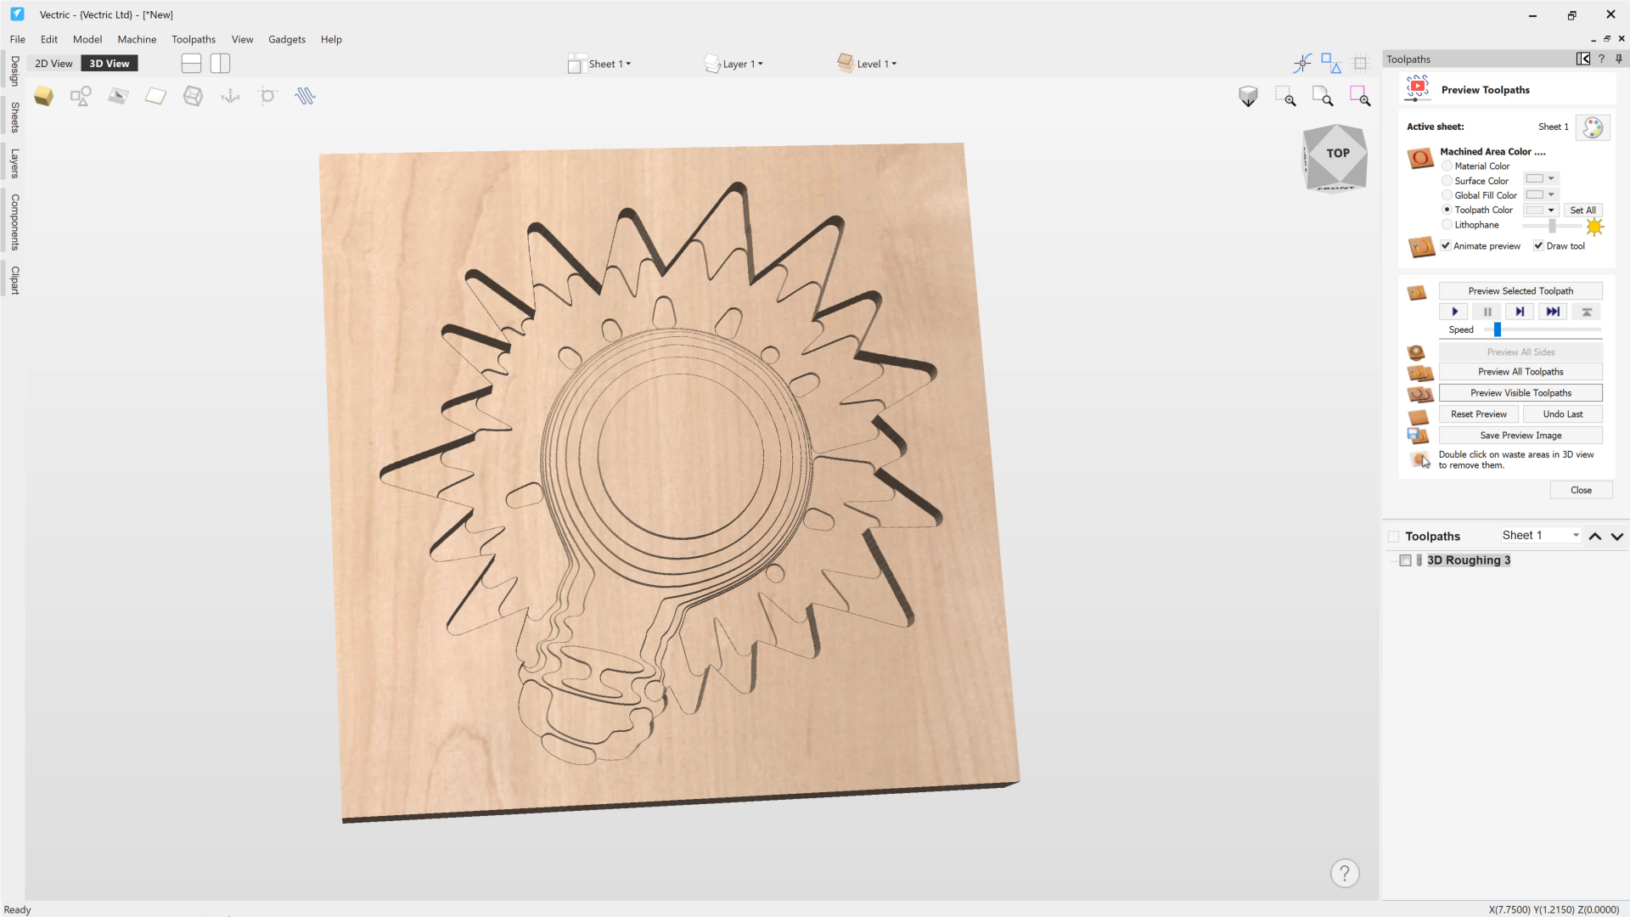Click the Reset Preview button
Image resolution: width=1630 pixels, height=917 pixels.
pyautogui.click(x=1478, y=414)
